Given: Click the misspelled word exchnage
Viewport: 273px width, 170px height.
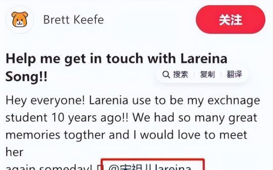Looking at the screenshot, I should pos(234,101).
